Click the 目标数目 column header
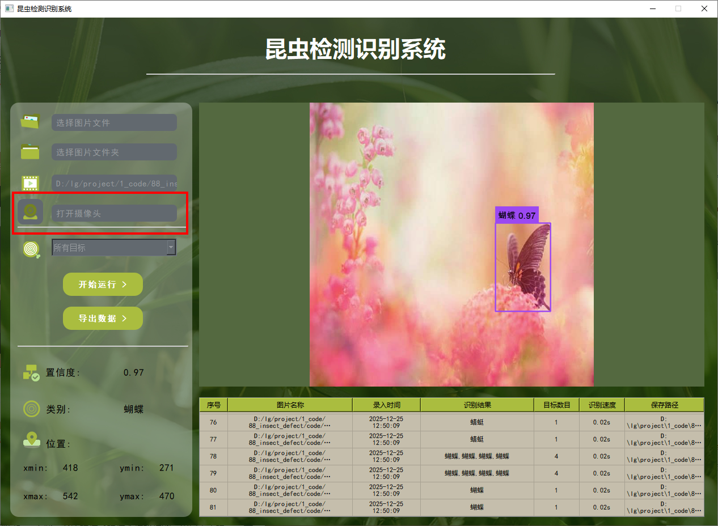This screenshot has width=718, height=526. point(556,405)
